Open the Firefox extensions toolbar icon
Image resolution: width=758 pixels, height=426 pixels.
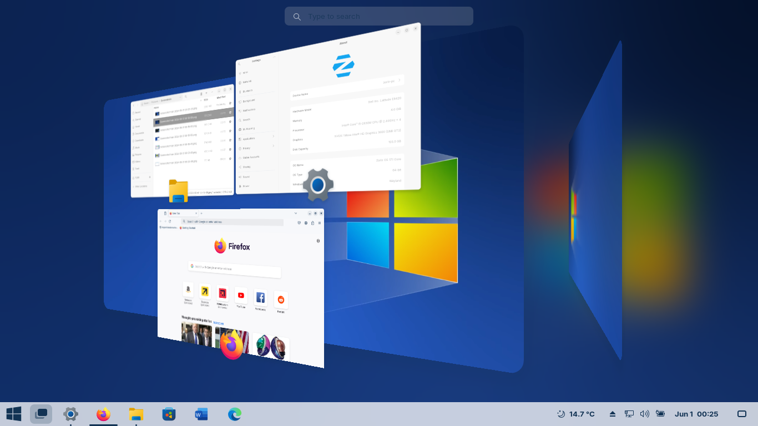coord(312,223)
